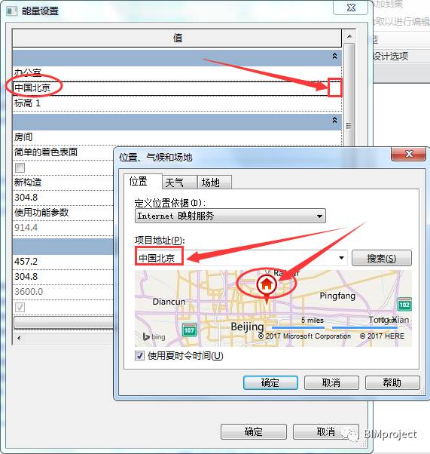This screenshot has width=430, height=454.
Task: Click route 102 shield on the map
Action: pyautogui.click(x=404, y=305)
